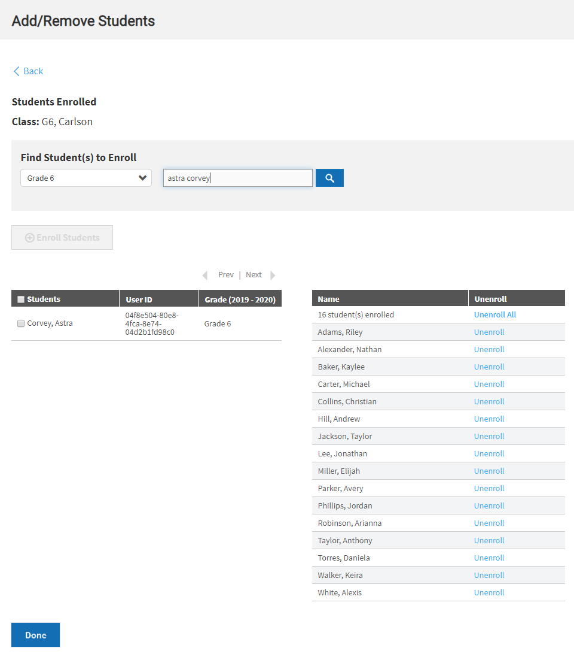This screenshot has height=660, width=574.
Task: Click inside the student search input field
Action: 237,177
